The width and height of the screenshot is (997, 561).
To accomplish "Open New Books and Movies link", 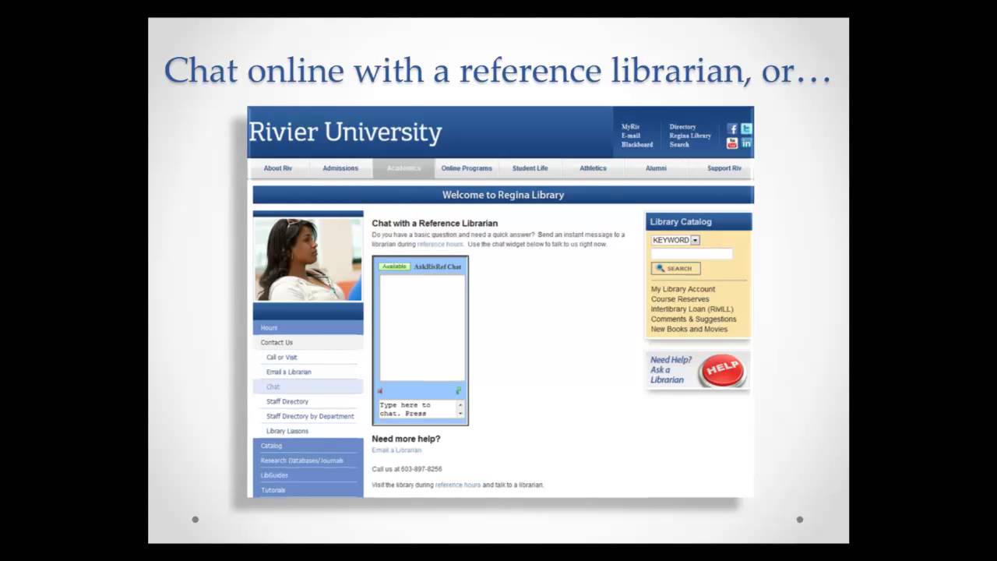I will coord(689,330).
